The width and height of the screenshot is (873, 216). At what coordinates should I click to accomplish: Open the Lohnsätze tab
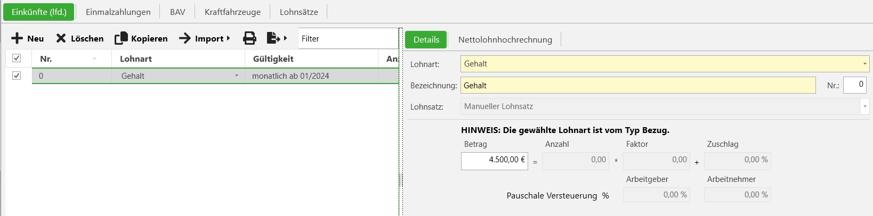click(298, 12)
